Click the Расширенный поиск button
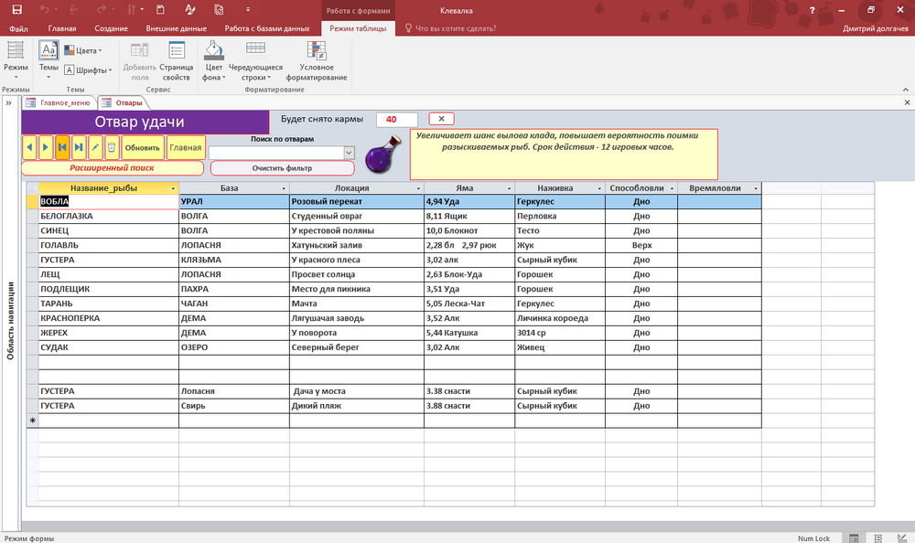Image resolution: width=915 pixels, height=543 pixels. [x=112, y=168]
